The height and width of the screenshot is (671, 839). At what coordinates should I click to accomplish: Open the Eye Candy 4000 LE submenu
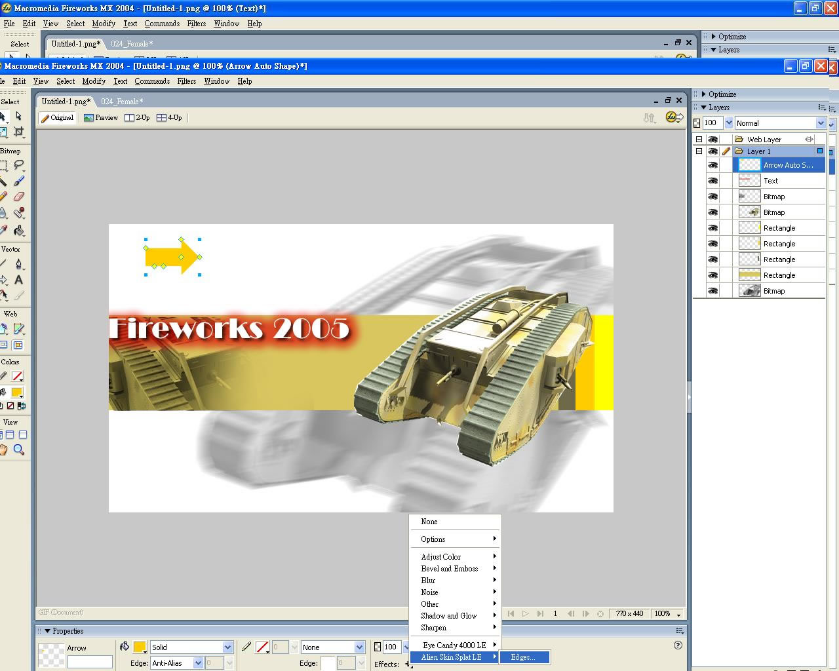(455, 645)
